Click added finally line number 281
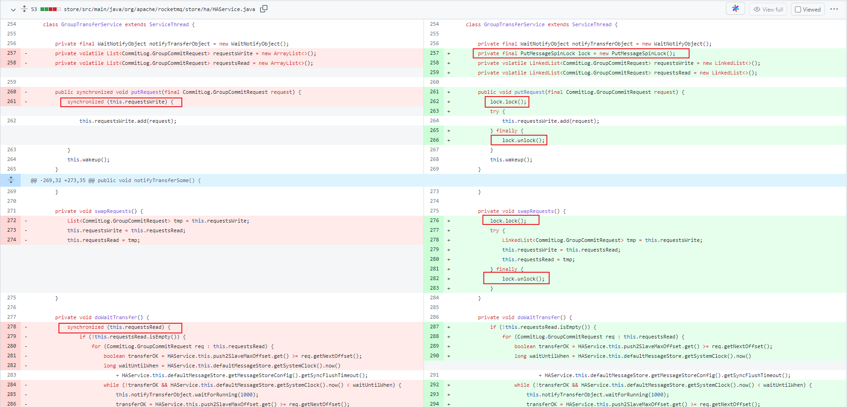The height and width of the screenshot is (407, 847). (x=435, y=269)
